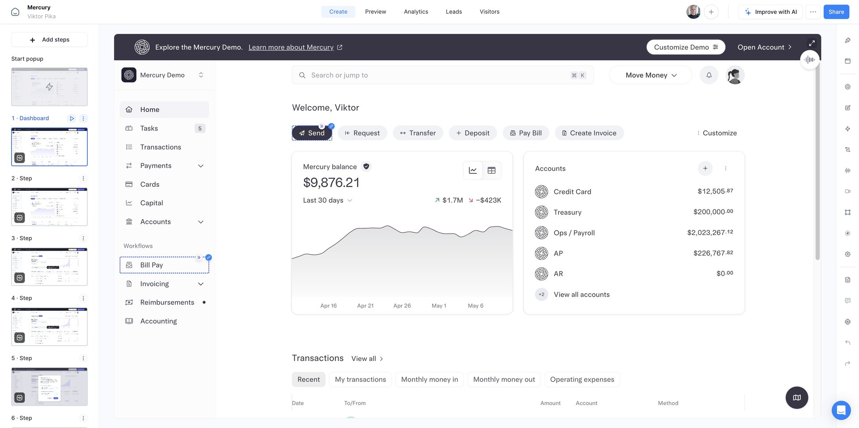Add a new account with plus icon
Viewport: 859px width, 428px height.
pyautogui.click(x=705, y=168)
